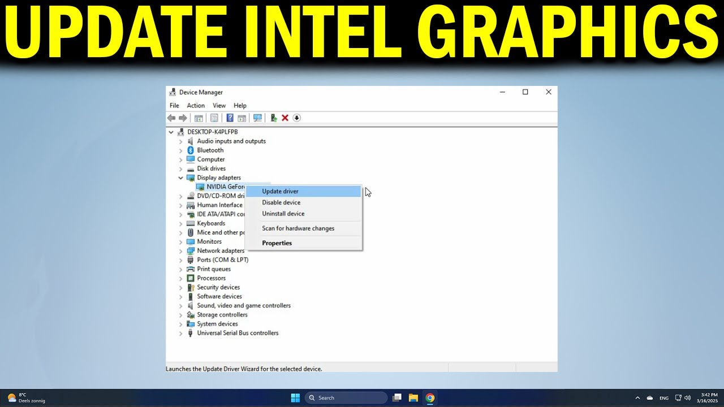The height and width of the screenshot is (407, 724).
Task: Open the Help menu
Action: [240, 106]
